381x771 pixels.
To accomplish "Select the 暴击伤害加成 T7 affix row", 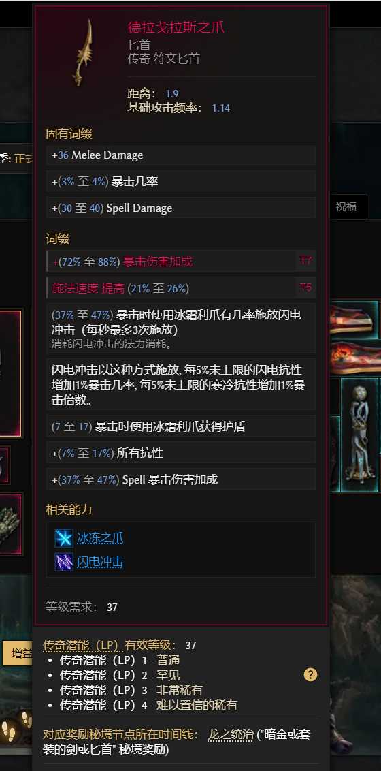I will point(181,261).
